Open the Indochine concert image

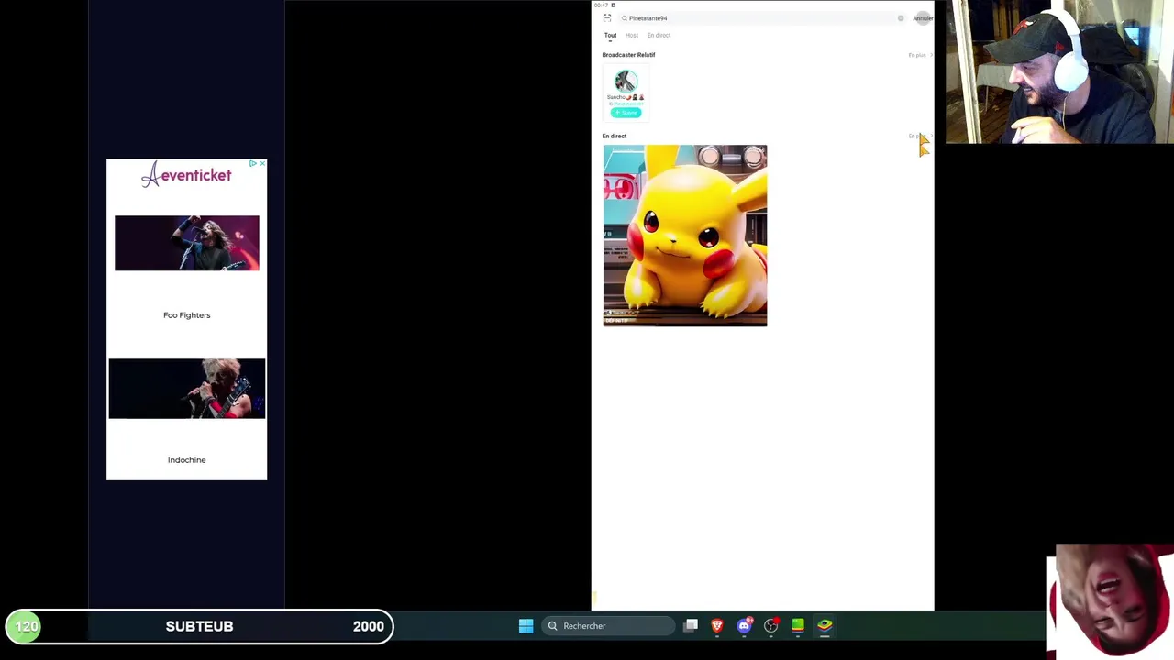click(187, 389)
